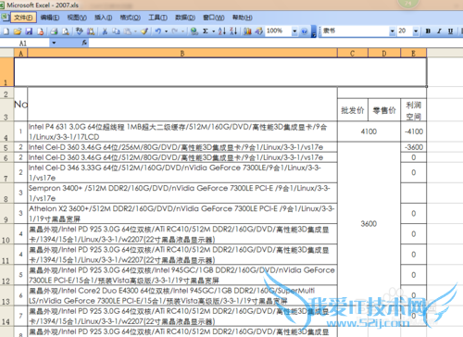Screen dimensions: 463x337
Task: Select column A header
Action: (x=20, y=53)
